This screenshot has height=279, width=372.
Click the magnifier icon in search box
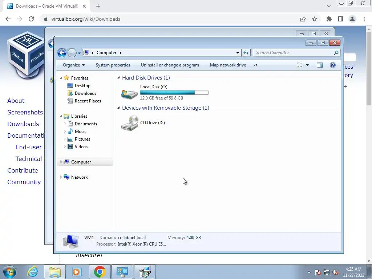pyautogui.click(x=336, y=53)
